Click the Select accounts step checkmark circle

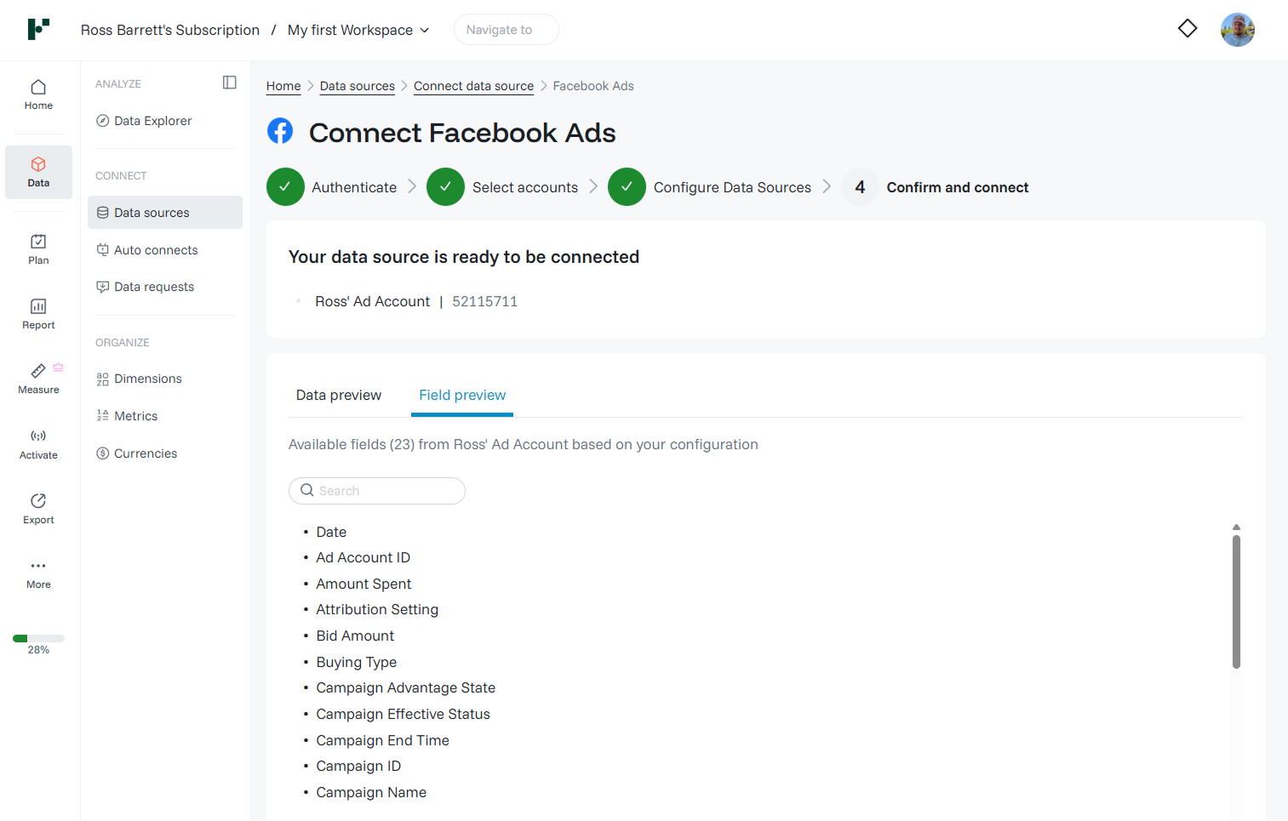[x=445, y=187]
